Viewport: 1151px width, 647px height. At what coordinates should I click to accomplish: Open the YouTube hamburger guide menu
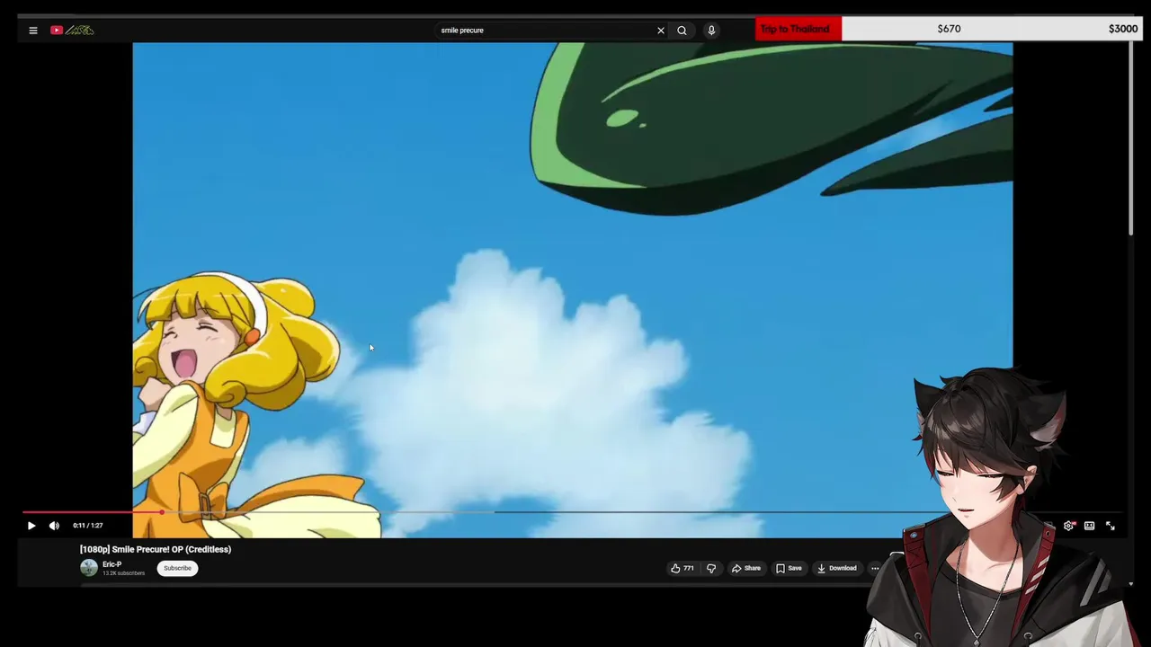(x=33, y=31)
